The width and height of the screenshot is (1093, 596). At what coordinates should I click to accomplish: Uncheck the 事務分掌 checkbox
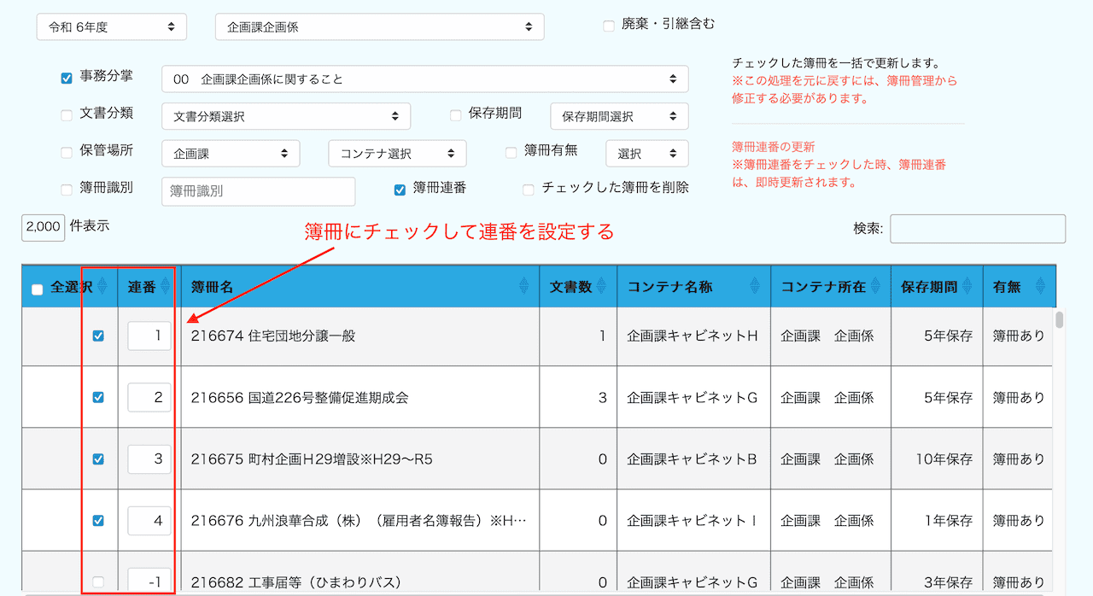[67, 78]
